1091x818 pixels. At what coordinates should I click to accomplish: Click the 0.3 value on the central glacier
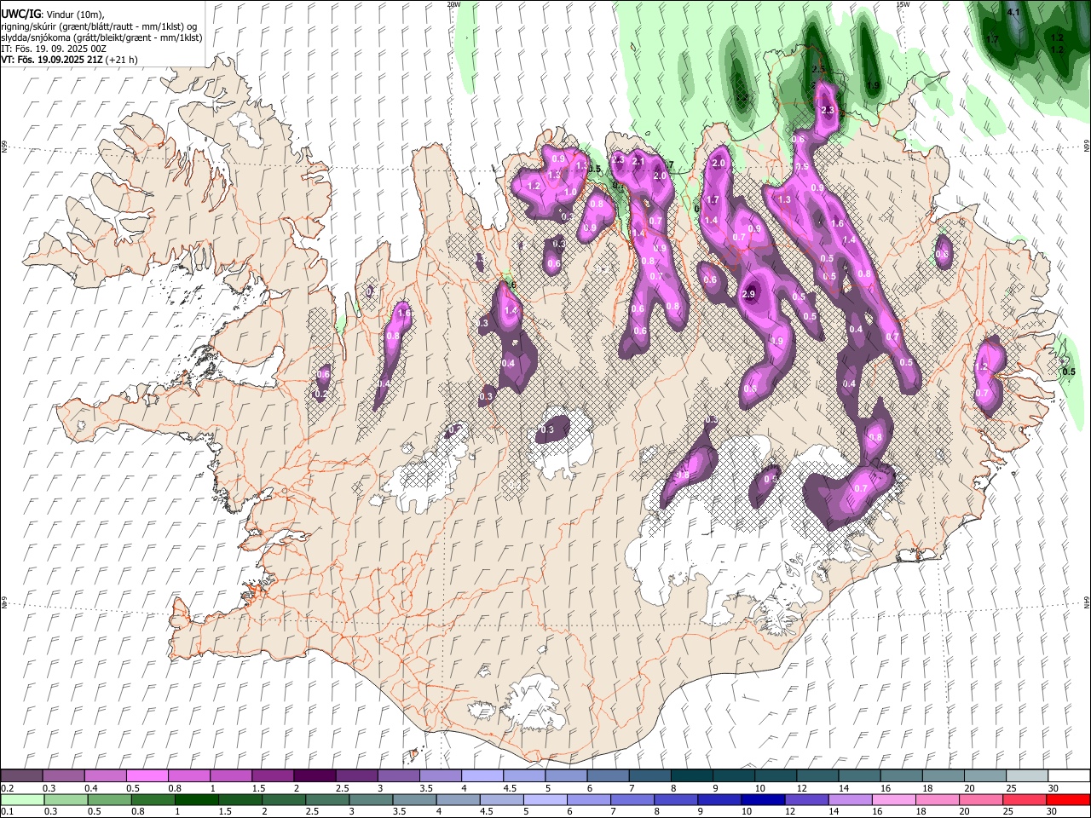547,430
